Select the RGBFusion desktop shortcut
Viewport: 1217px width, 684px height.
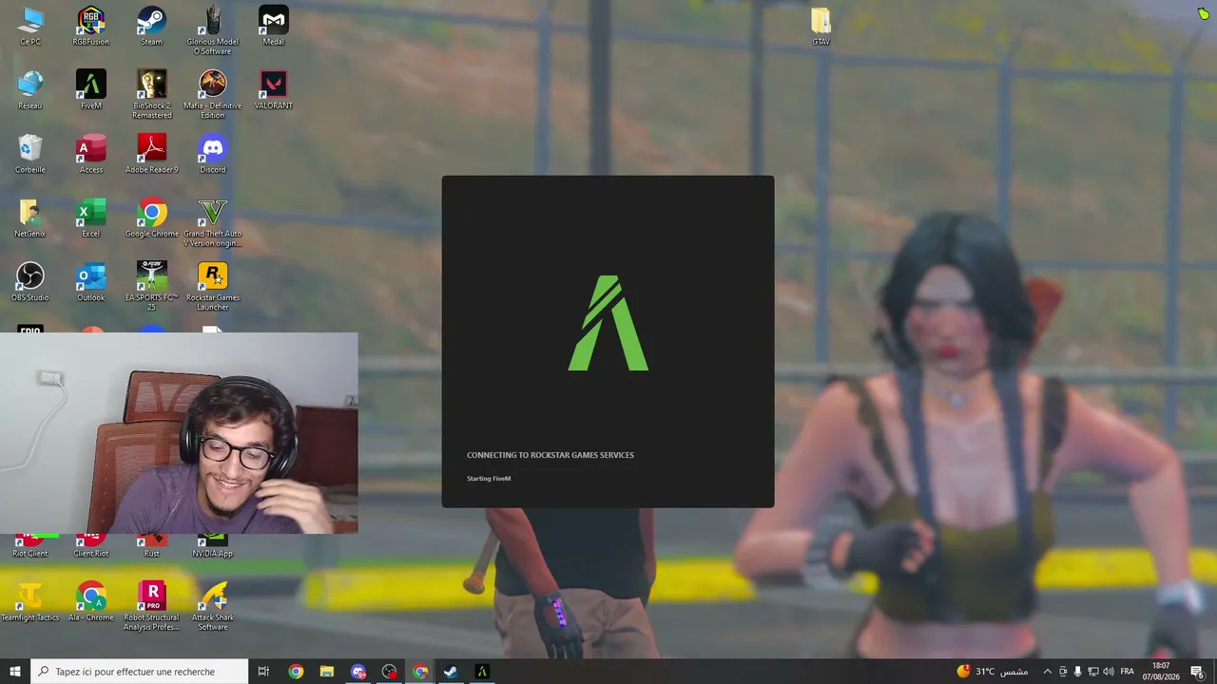point(91,27)
